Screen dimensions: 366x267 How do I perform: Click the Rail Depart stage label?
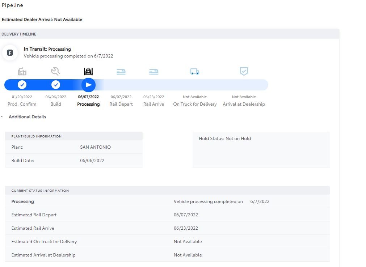pyautogui.click(x=121, y=104)
